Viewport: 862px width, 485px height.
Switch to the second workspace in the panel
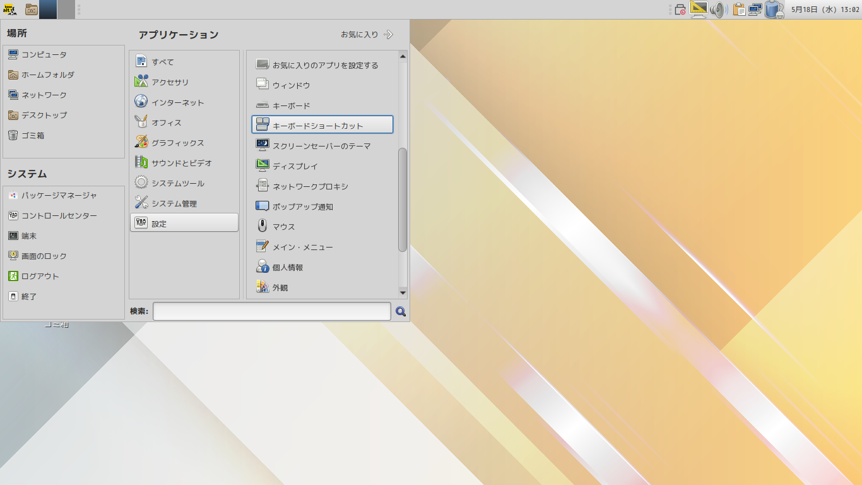click(66, 9)
